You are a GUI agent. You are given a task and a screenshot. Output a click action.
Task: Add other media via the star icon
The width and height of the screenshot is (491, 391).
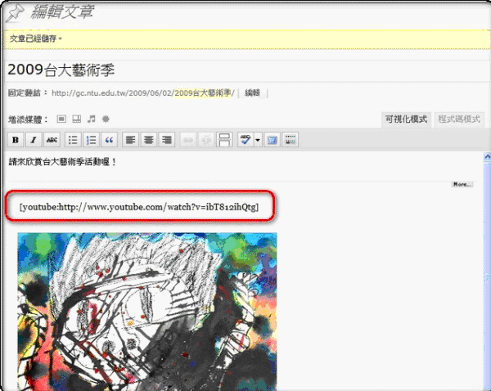106,119
